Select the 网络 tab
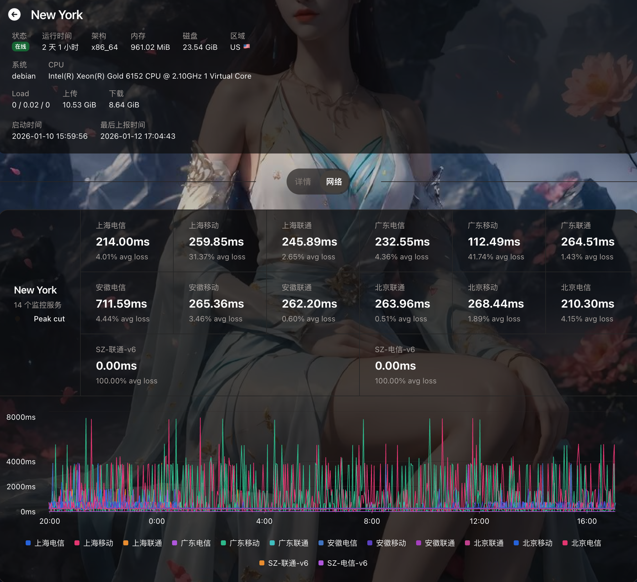 334,182
